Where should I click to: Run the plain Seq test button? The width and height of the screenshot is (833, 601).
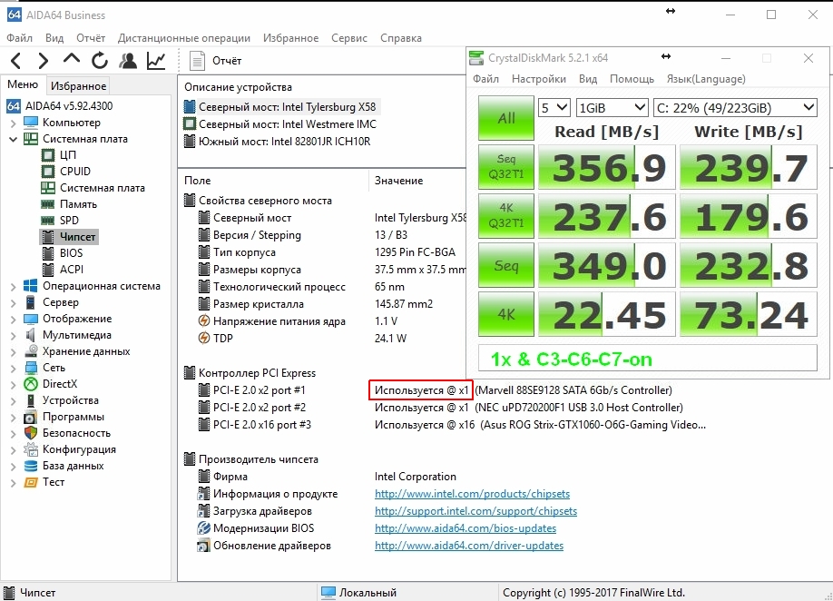pyautogui.click(x=505, y=265)
